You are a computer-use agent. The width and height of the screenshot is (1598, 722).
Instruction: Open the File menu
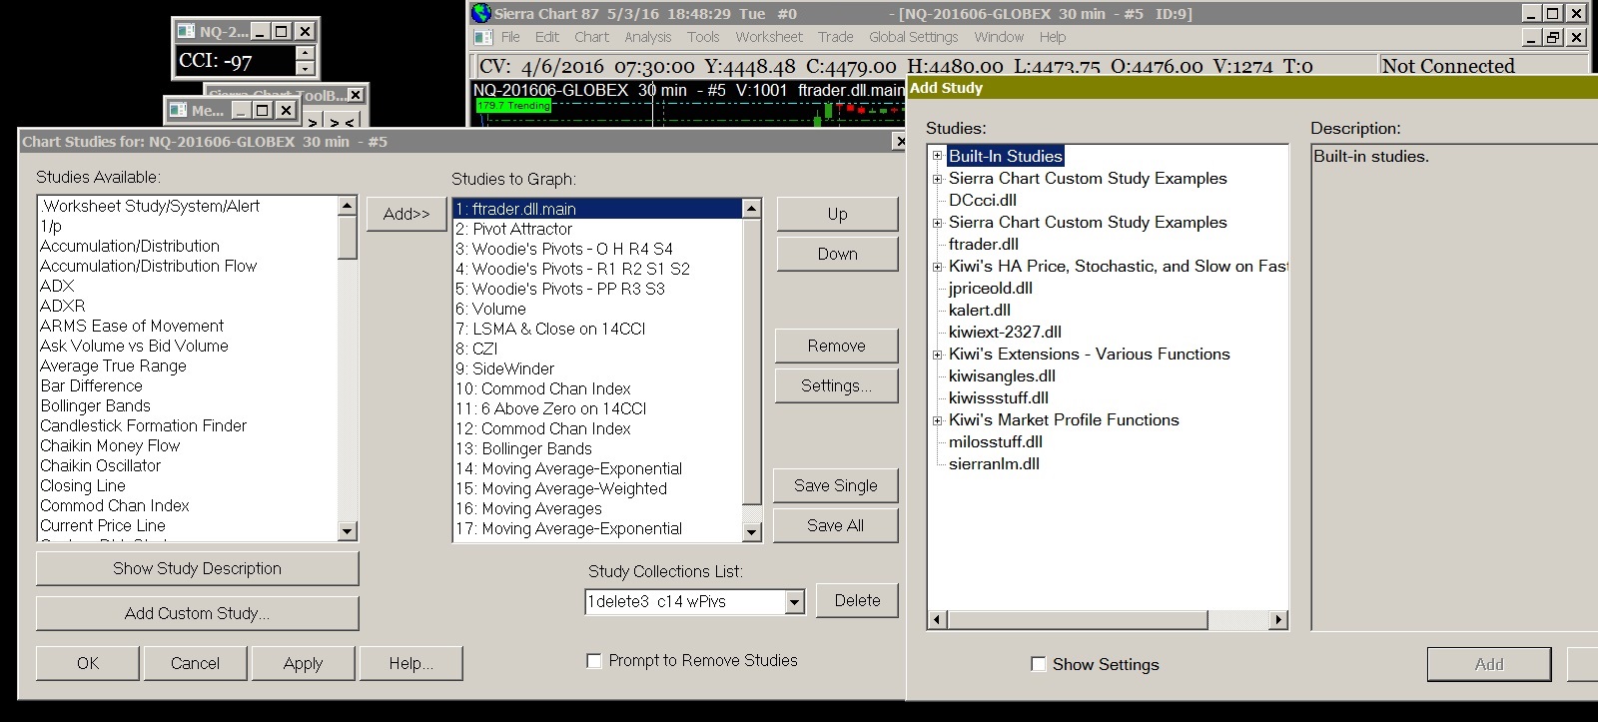point(510,37)
